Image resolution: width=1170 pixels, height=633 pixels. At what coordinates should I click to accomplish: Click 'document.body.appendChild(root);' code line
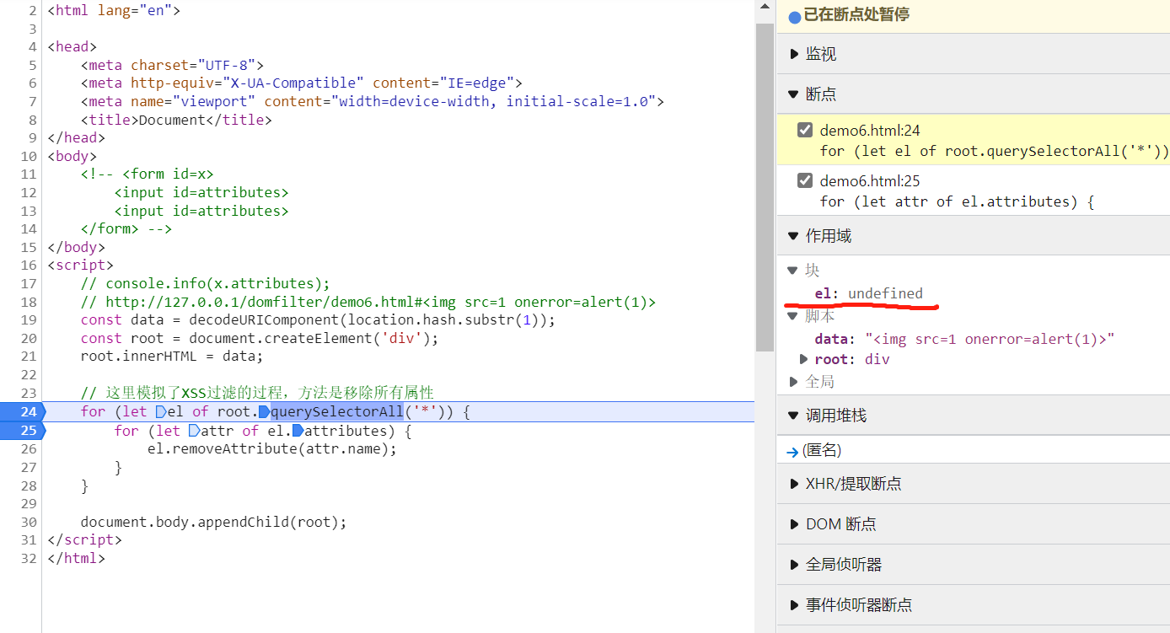pyautogui.click(x=213, y=522)
